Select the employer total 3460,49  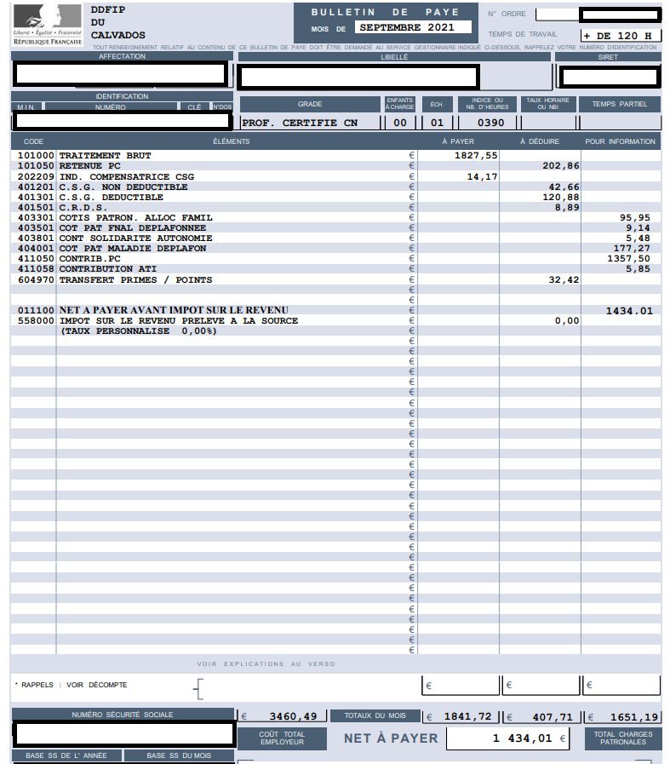(x=293, y=716)
